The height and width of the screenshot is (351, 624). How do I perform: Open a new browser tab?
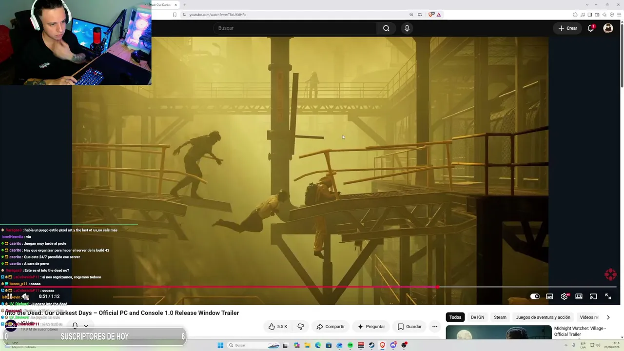[x=185, y=5]
